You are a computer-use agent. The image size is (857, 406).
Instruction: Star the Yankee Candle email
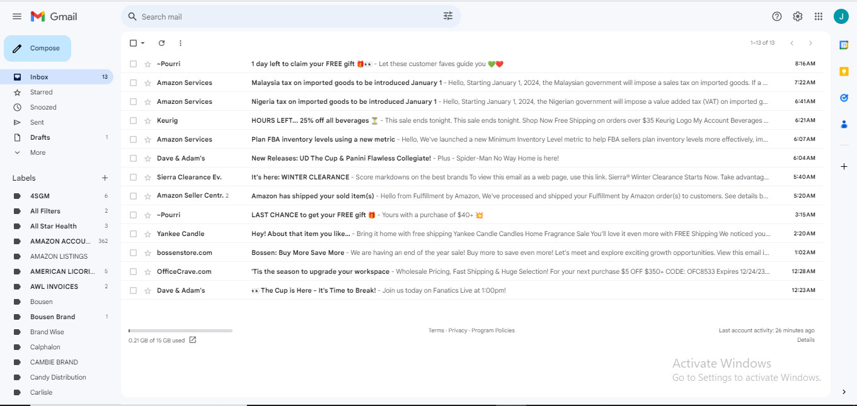click(147, 234)
